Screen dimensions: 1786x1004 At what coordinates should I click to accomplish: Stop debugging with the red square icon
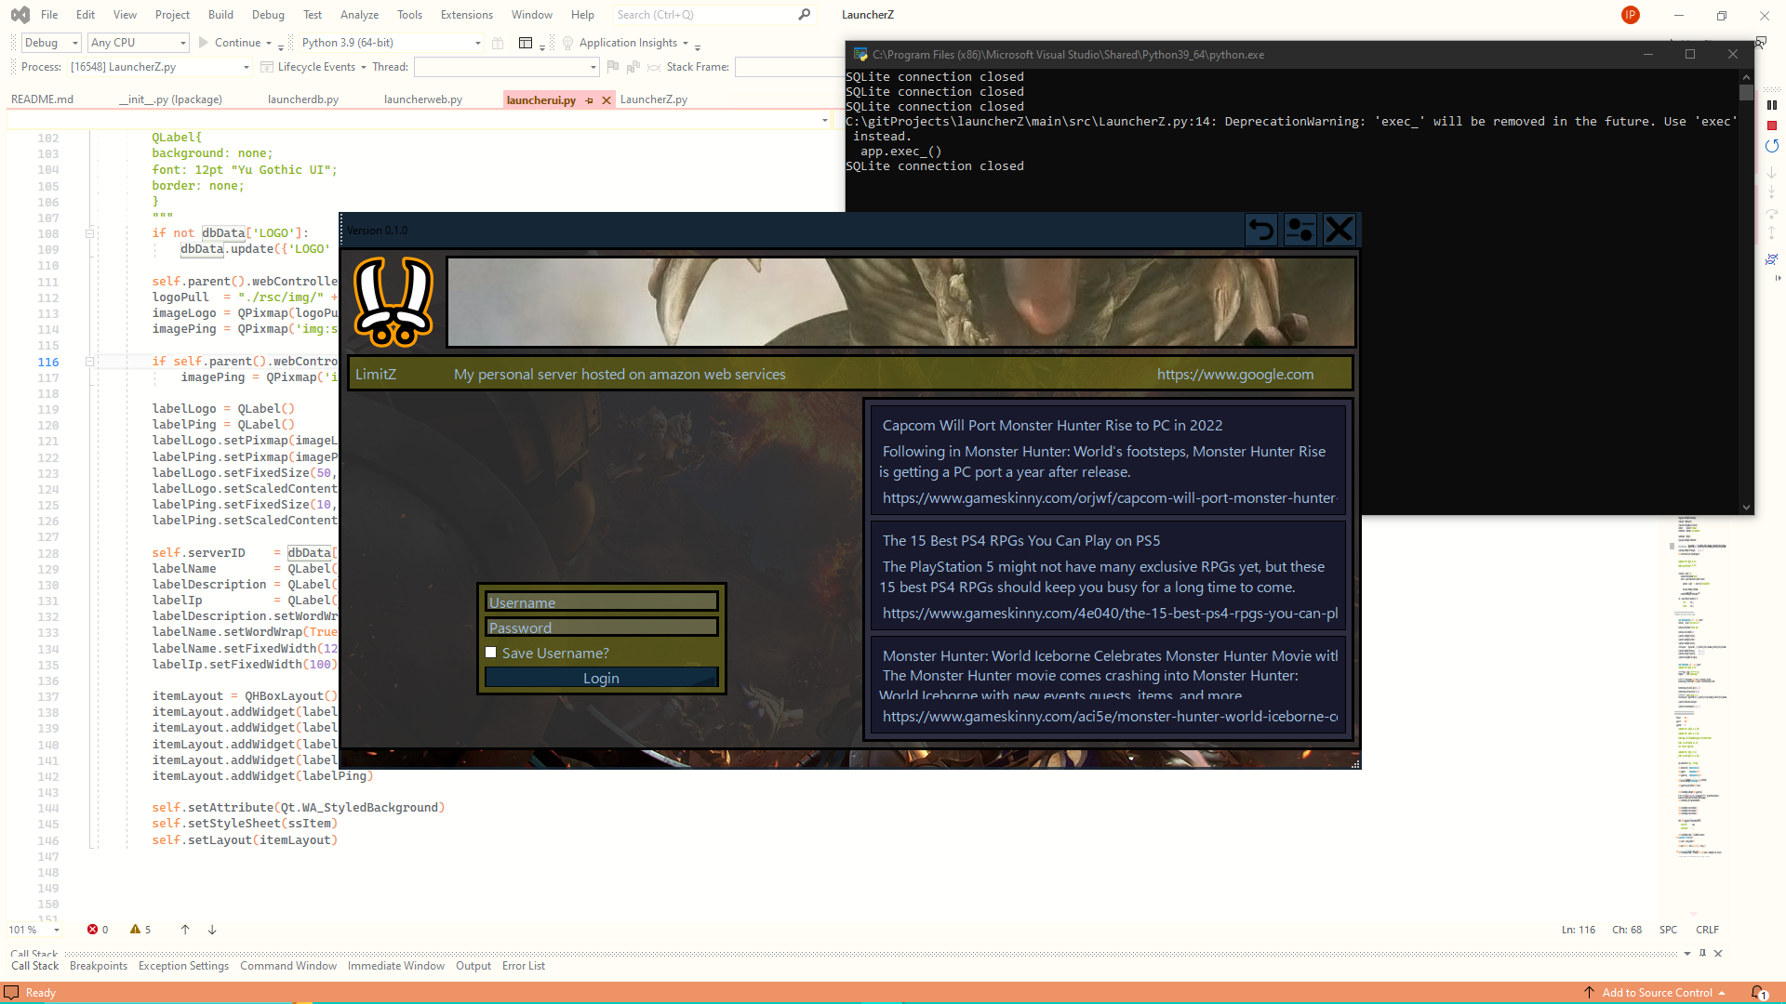pyautogui.click(x=1772, y=125)
